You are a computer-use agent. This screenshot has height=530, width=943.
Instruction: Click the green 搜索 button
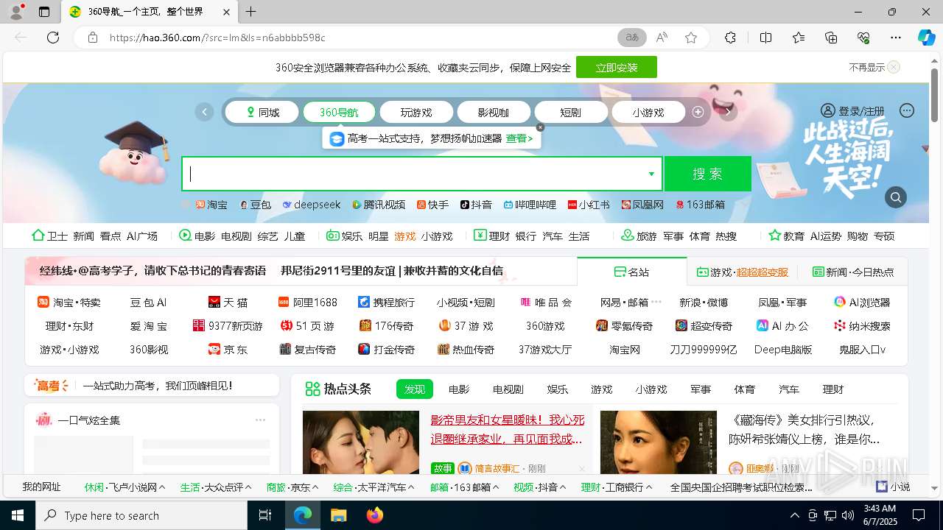point(707,174)
